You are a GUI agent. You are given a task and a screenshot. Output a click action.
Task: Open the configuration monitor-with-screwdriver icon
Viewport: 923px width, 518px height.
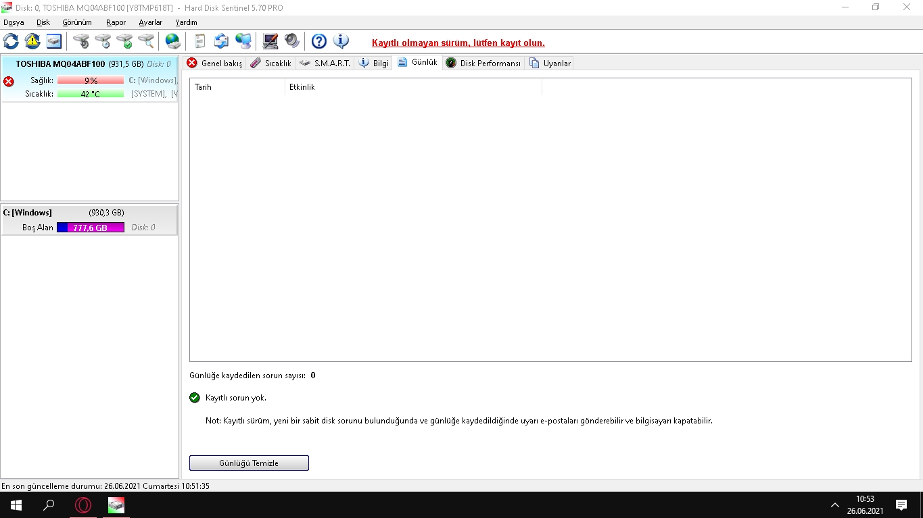[x=270, y=41]
